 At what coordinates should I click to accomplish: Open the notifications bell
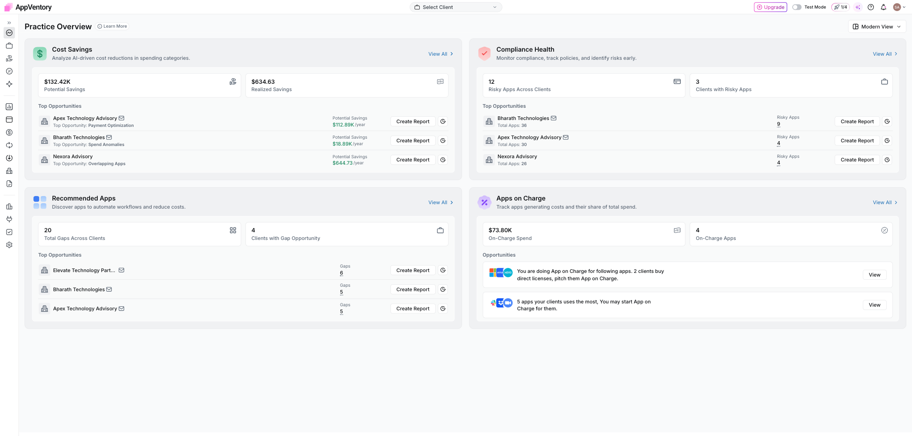pos(883,7)
